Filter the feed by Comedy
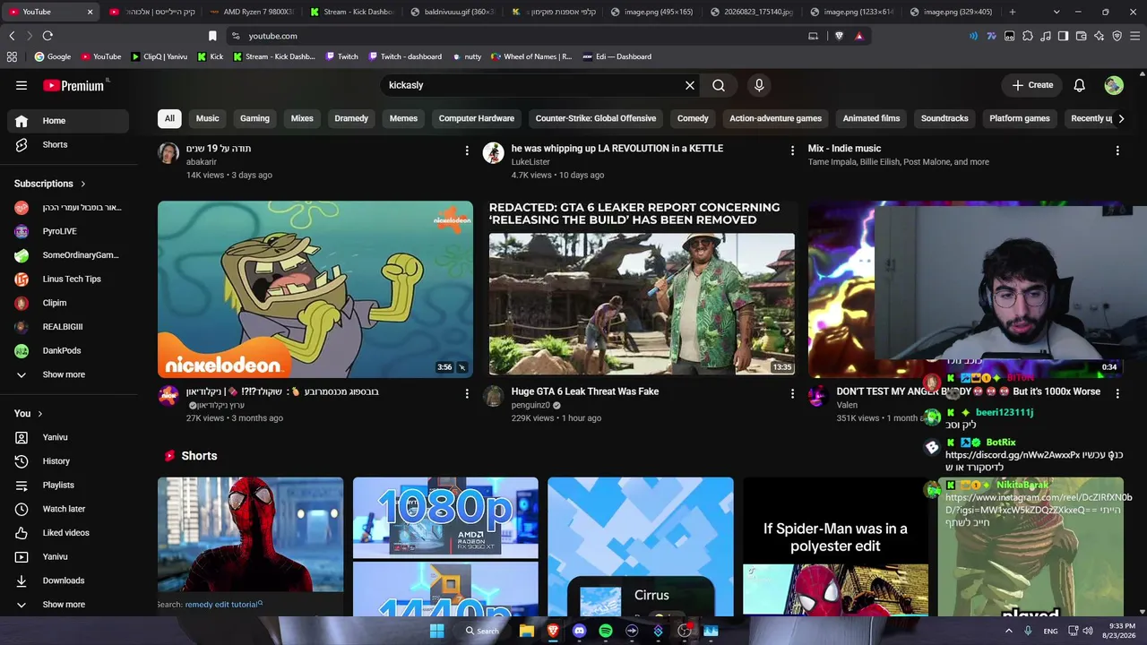The image size is (1147, 645). pyautogui.click(x=693, y=118)
